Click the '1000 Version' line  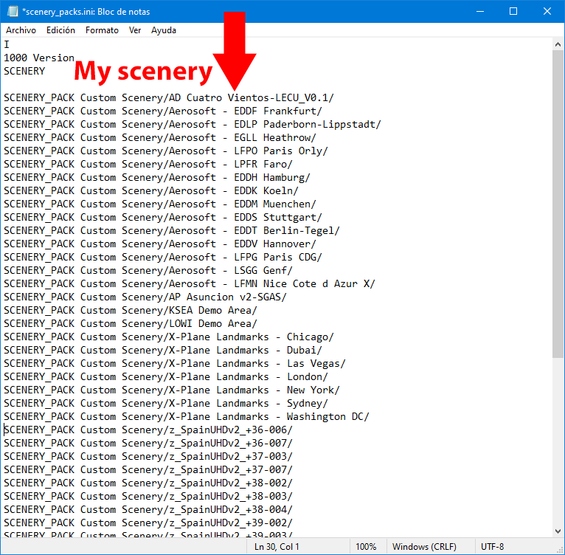point(39,58)
